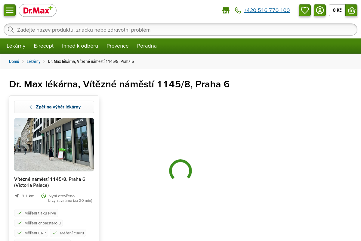
Task: Open the Poradna menu item
Action: [x=147, y=46]
